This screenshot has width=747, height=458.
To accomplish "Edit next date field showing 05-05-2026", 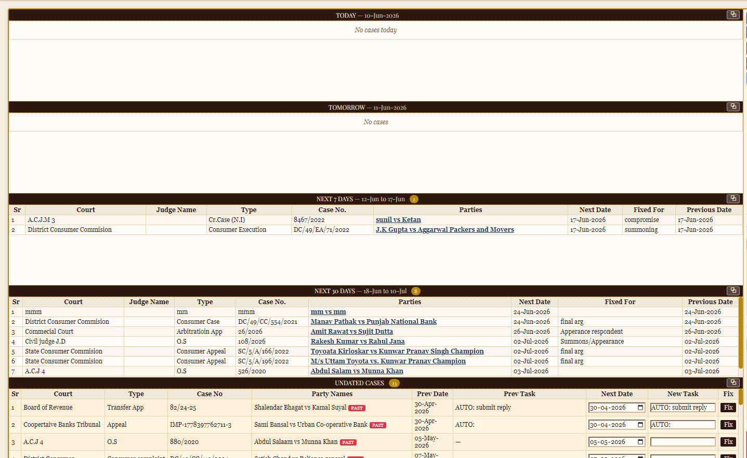I will pyautogui.click(x=617, y=442).
